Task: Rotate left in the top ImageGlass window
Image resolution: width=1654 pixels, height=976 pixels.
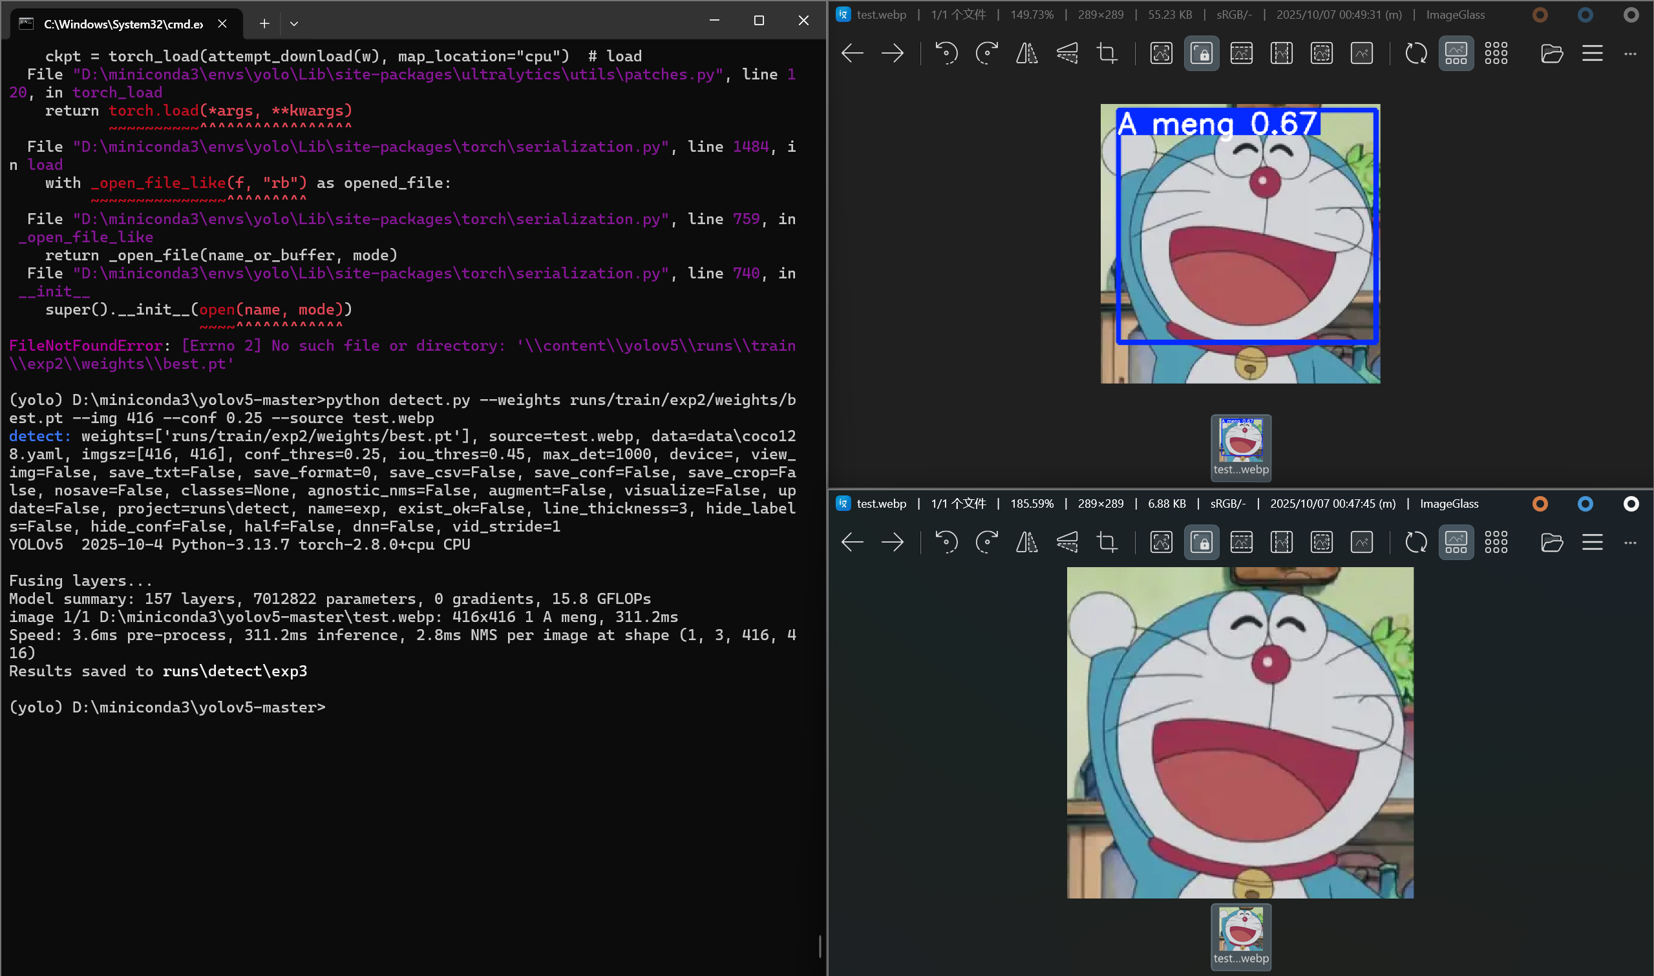Action: [x=946, y=53]
